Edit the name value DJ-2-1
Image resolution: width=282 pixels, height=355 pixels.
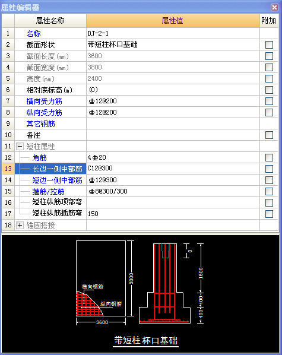click(x=173, y=33)
